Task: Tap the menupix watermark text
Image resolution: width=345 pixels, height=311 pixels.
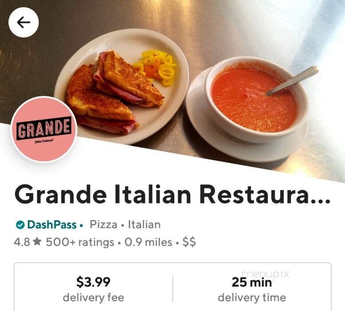Action: pos(265,274)
